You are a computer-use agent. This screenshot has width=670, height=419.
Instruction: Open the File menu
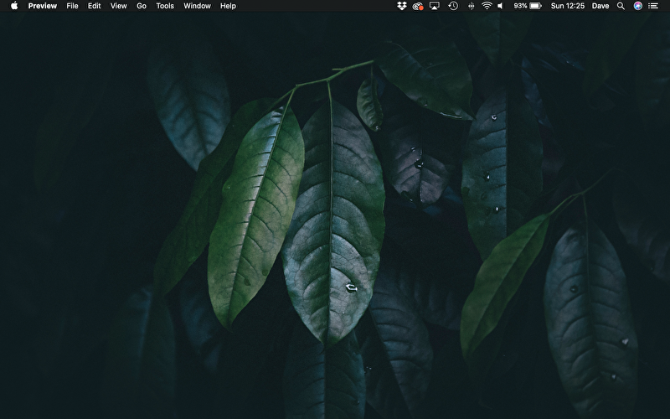pos(73,6)
